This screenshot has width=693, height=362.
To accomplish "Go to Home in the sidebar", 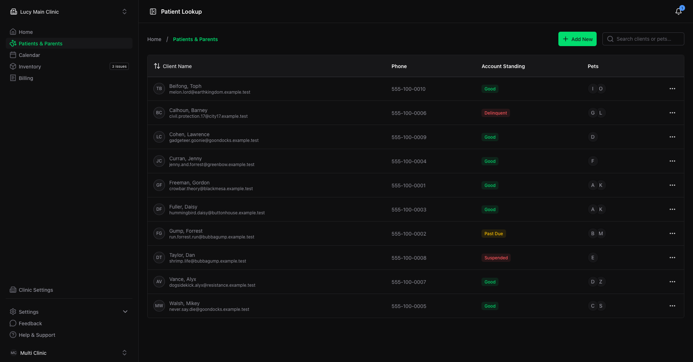I will [x=69, y=32].
